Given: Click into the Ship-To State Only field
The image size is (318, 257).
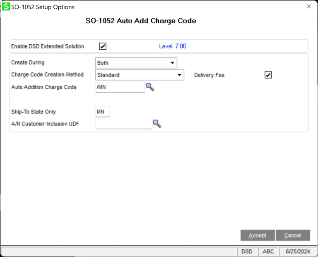Looking at the screenshot, I should (x=103, y=112).
